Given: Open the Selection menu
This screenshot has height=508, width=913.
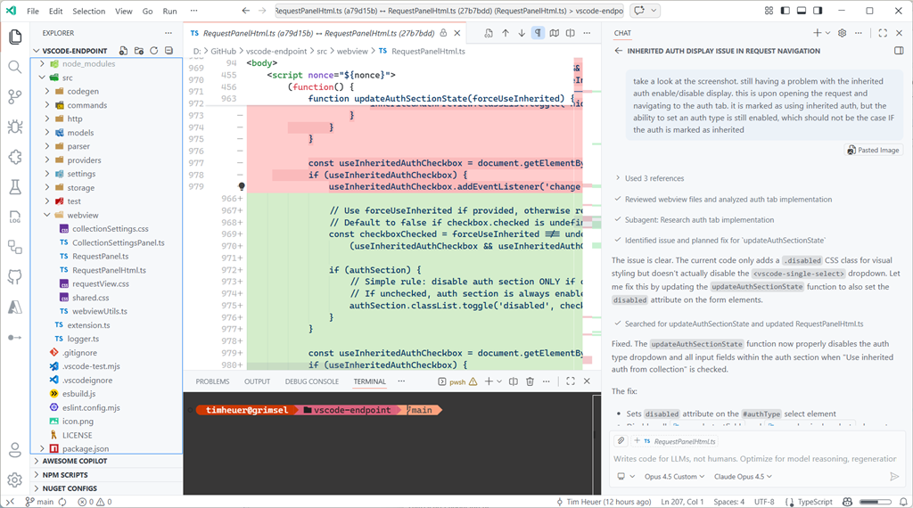Looking at the screenshot, I should coord(88,11).
